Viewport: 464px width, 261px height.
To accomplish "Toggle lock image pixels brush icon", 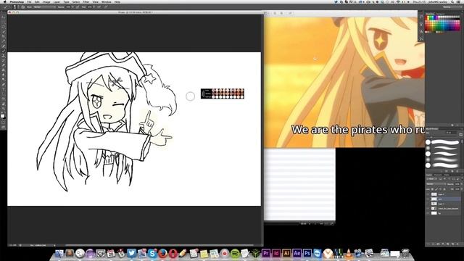I will (436, 188).
